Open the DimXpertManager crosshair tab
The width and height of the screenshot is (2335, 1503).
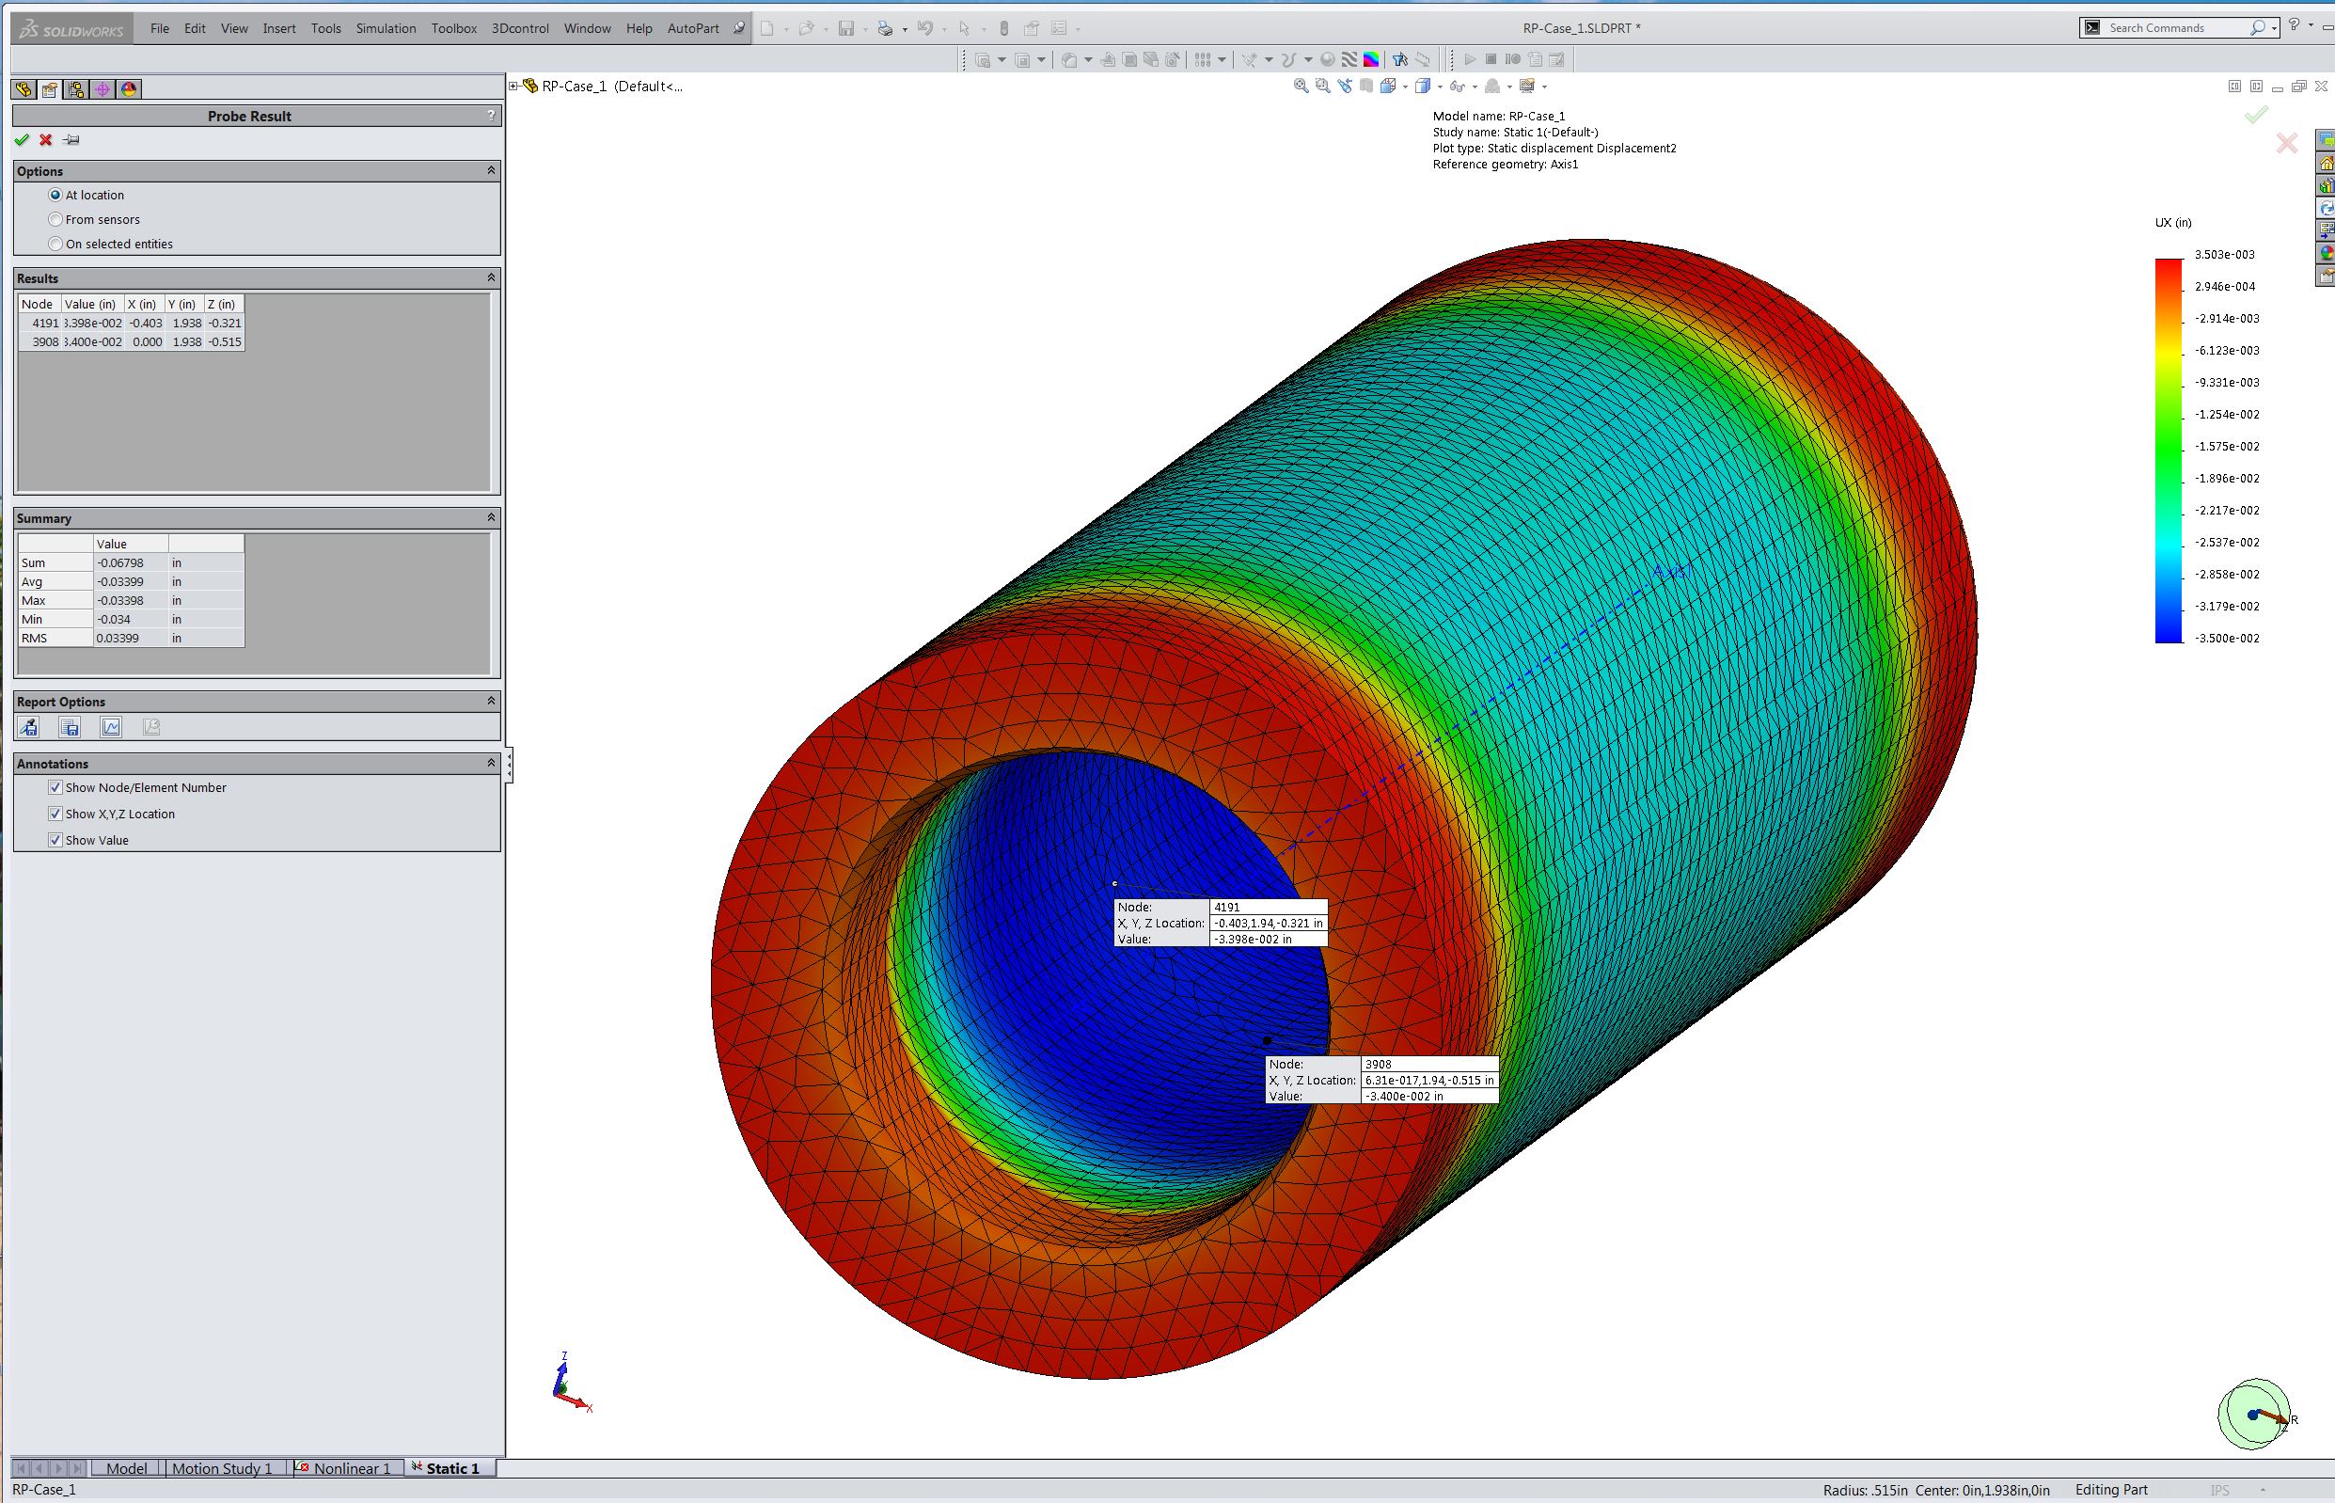coord(103,89)
